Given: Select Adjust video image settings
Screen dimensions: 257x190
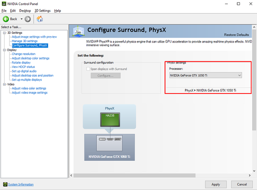Looking at the screenshot, I should [30, 93].
